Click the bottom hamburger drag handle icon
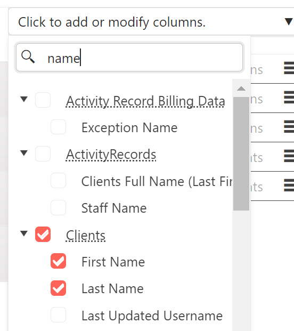This screenshot has width=294, height=331. [x=289, y=185]
